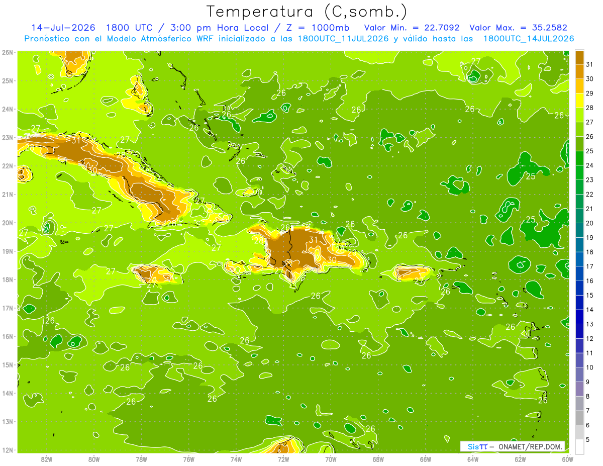Click the '18N' latitude axis label

7,279
